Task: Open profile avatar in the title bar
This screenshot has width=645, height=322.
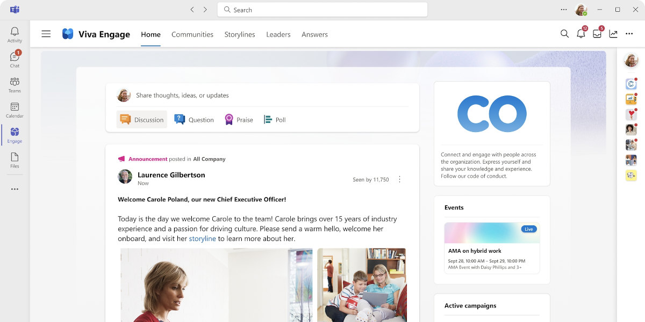Action: (x=580, y=10)
